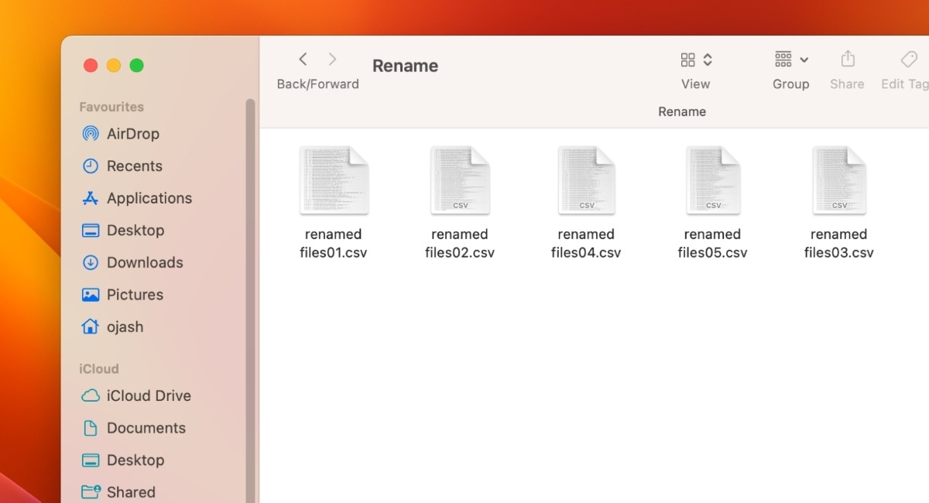Click the Share icon in the toolbar

(x=847, y=59)
